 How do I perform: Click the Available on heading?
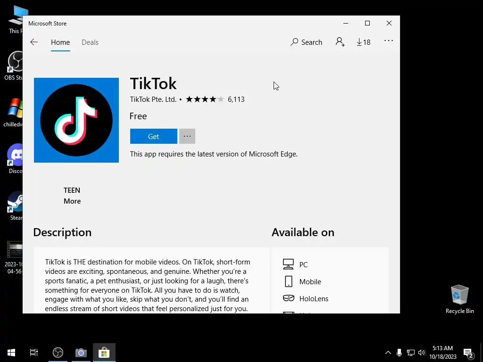tap(303, 232)
